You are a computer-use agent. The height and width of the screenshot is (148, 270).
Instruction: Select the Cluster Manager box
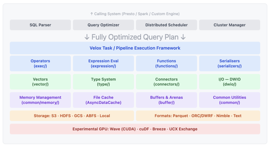click(x=230, y=25)
